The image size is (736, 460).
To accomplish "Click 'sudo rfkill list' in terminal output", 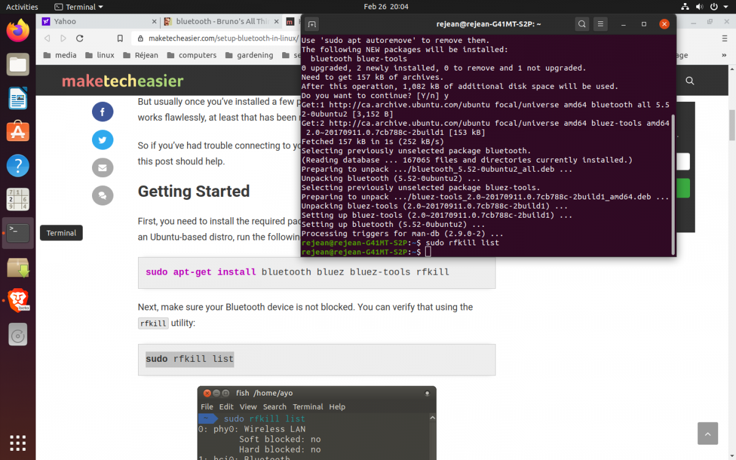I will [x=462, y=243].
